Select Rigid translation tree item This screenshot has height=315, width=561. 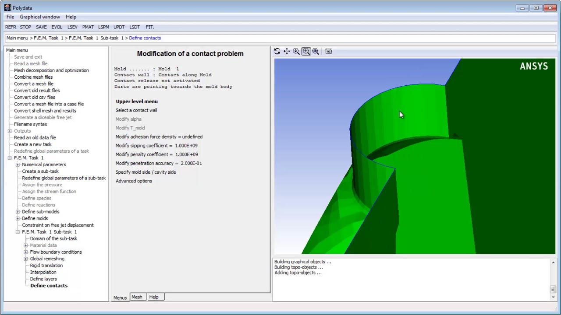[46, 266]
